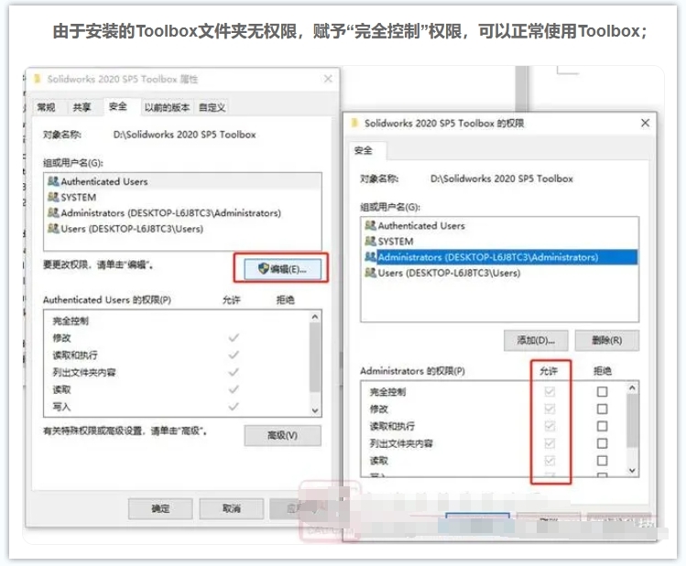Select Users group in permissions dialog
This screenshot has width=686, height=566.
(449, 273)
